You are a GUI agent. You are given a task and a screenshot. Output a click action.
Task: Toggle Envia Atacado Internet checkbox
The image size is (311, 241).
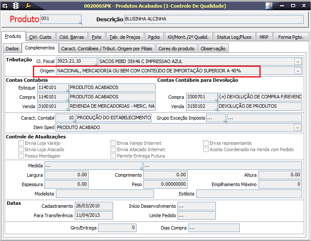coord(113,149)
